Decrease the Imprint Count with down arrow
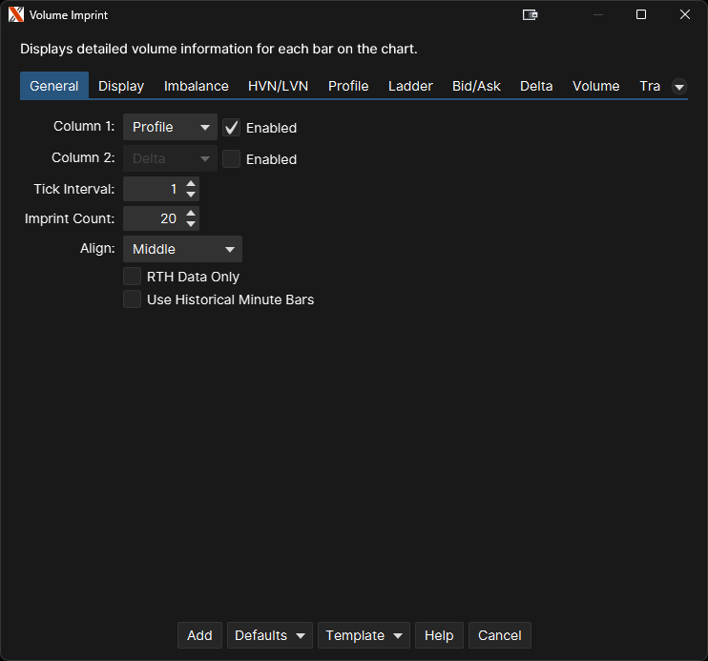 pos(192,224)
